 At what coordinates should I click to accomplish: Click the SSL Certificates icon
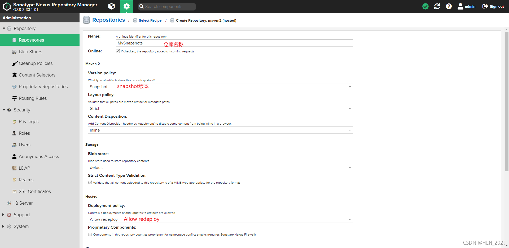click(14, 191)
